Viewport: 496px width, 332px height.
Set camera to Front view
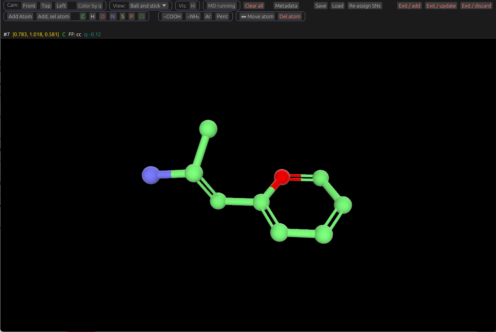[x=29, y=6]
